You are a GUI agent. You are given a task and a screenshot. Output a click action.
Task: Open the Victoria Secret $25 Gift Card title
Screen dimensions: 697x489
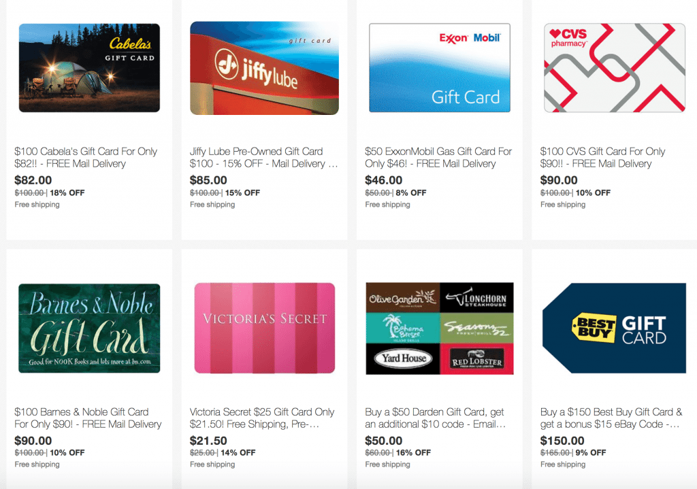tap(262, 418)
